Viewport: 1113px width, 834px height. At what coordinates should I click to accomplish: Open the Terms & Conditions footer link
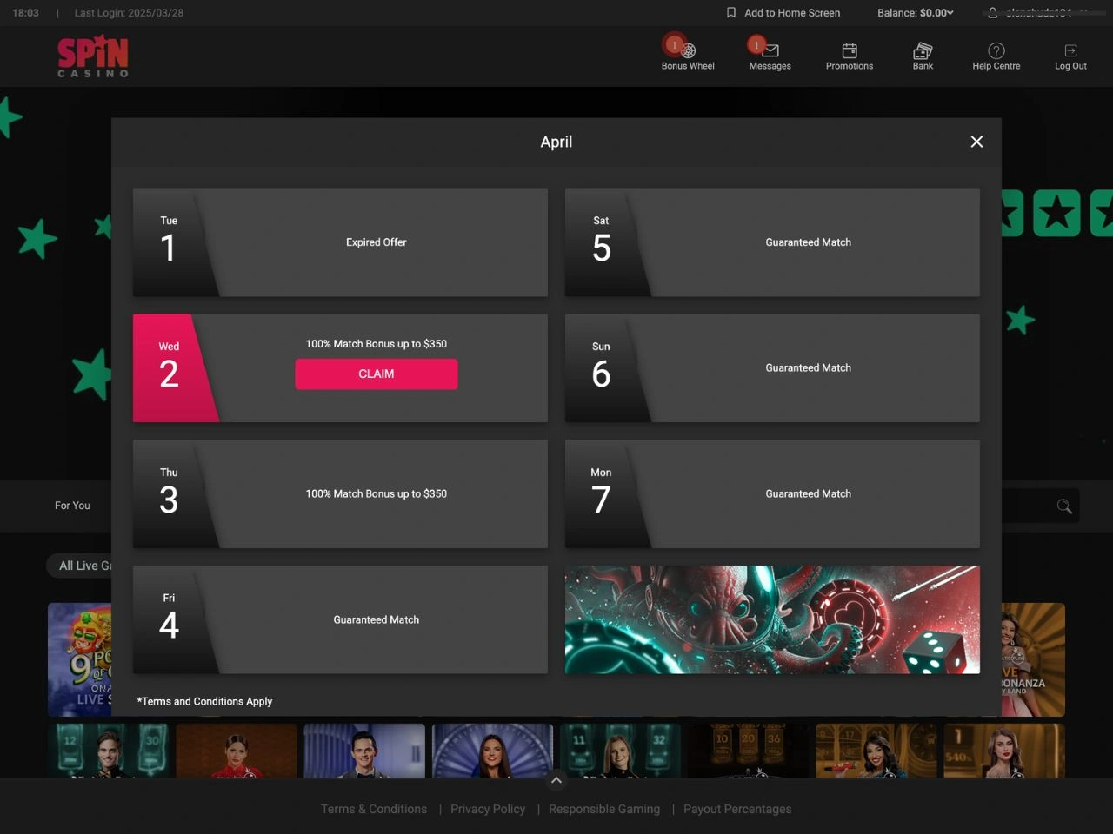(x=374, y=809)
